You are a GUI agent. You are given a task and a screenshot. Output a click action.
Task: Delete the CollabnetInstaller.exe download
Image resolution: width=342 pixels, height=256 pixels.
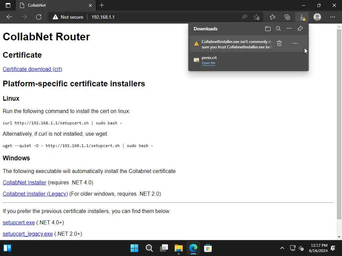(x=279, y=43)
